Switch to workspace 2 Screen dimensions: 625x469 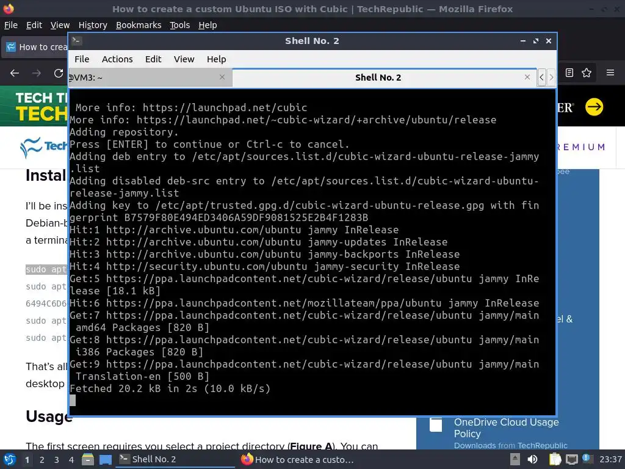(42, 460)
